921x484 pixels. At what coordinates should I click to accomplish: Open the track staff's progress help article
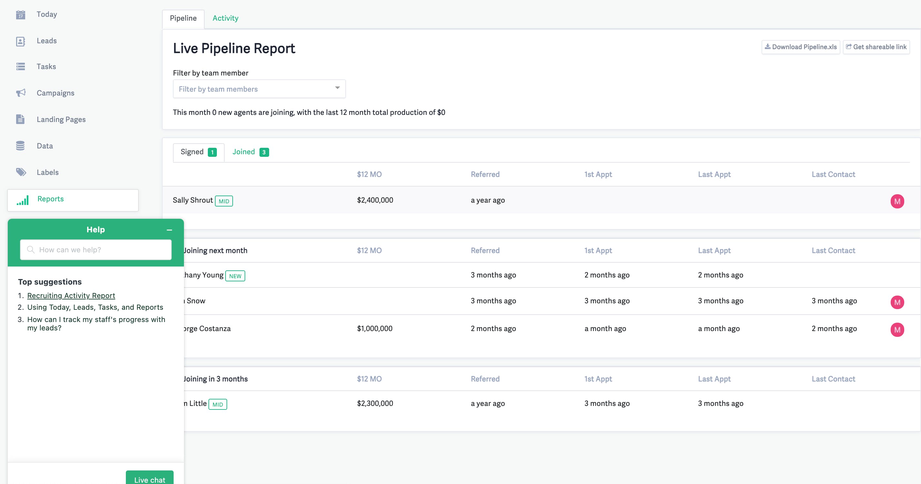(96, 324)
